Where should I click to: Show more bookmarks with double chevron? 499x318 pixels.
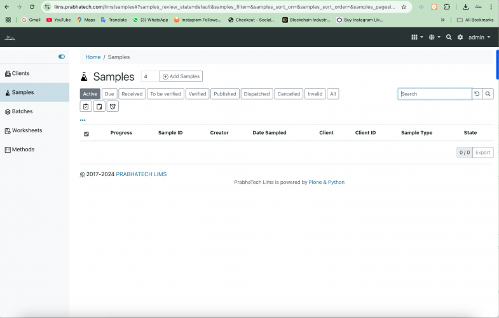(x=442, y=20)
